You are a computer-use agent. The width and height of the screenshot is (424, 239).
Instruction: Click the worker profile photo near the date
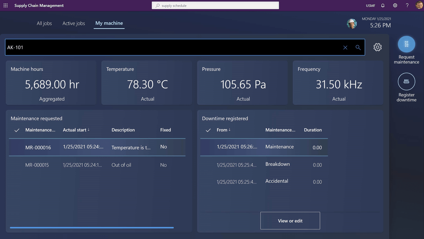click(352, 24)
